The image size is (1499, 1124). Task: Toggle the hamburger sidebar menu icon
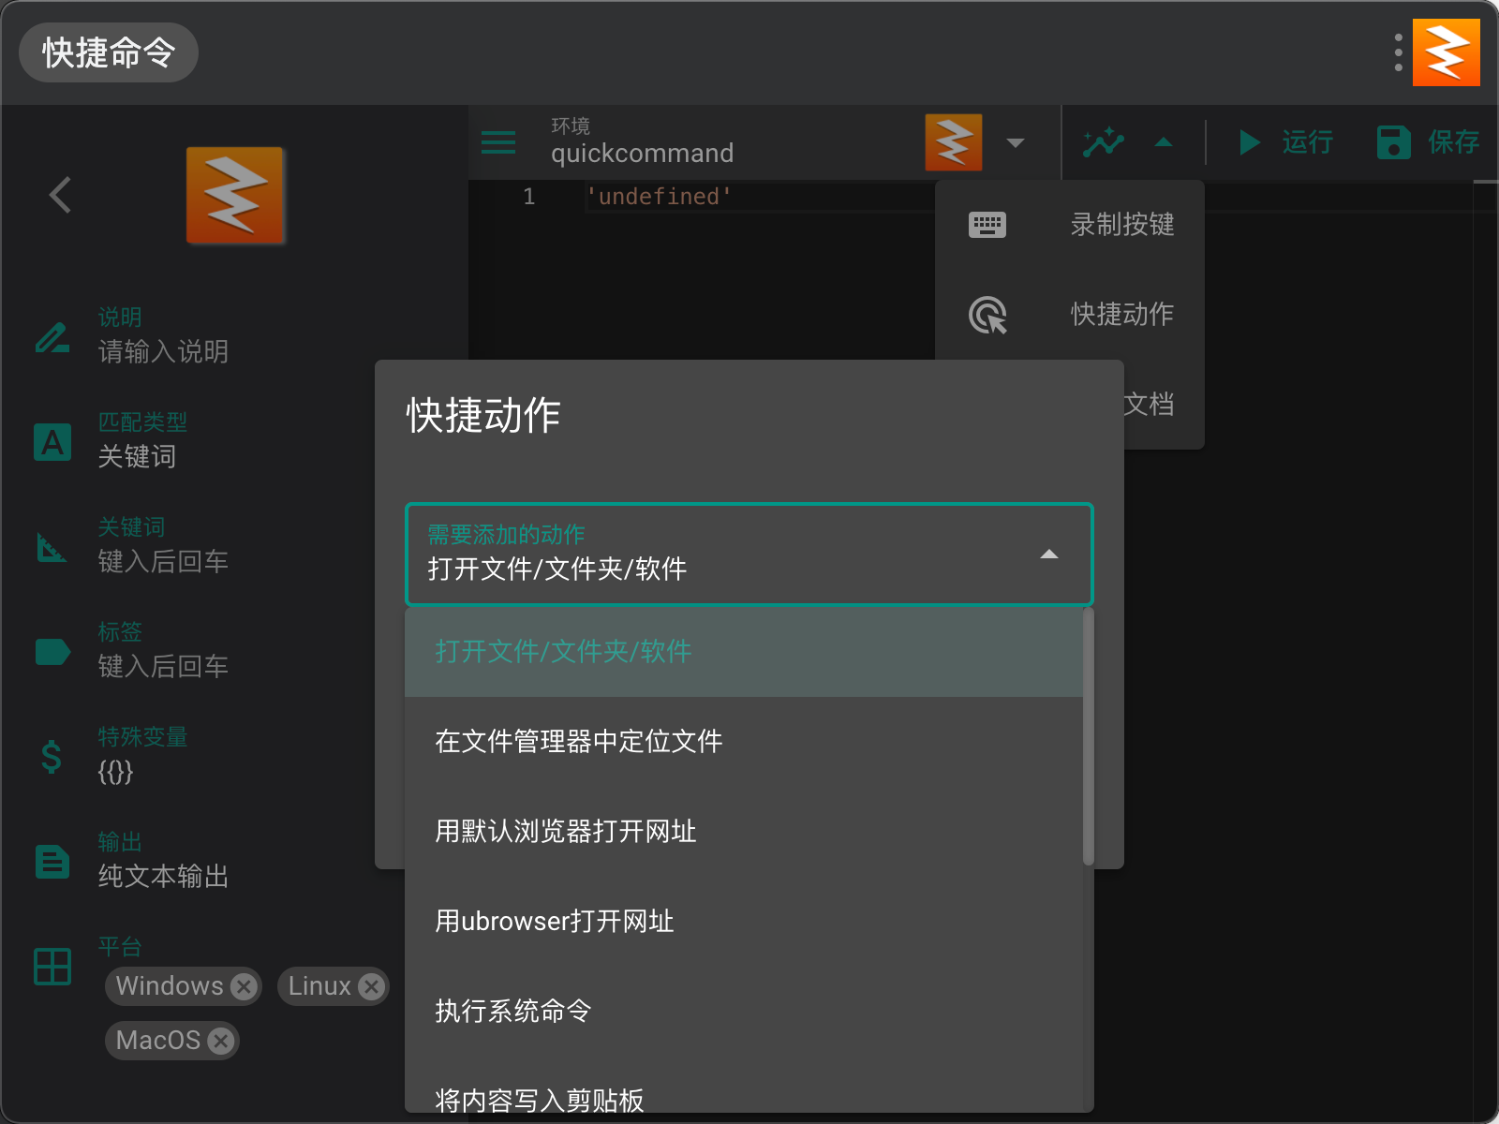coord(498,142)
